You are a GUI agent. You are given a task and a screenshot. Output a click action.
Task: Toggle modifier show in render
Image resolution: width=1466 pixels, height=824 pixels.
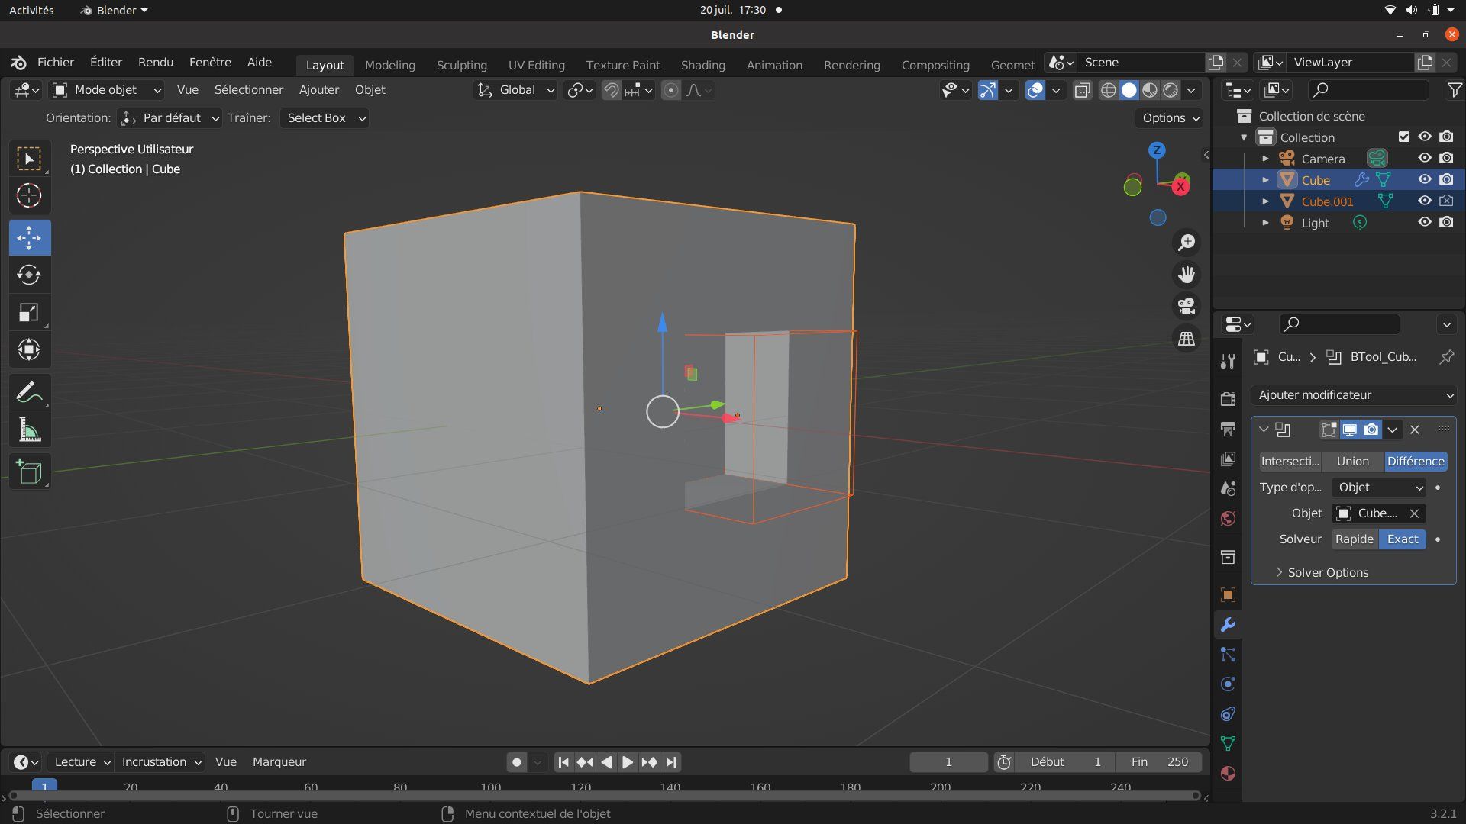pos(1371,430)
